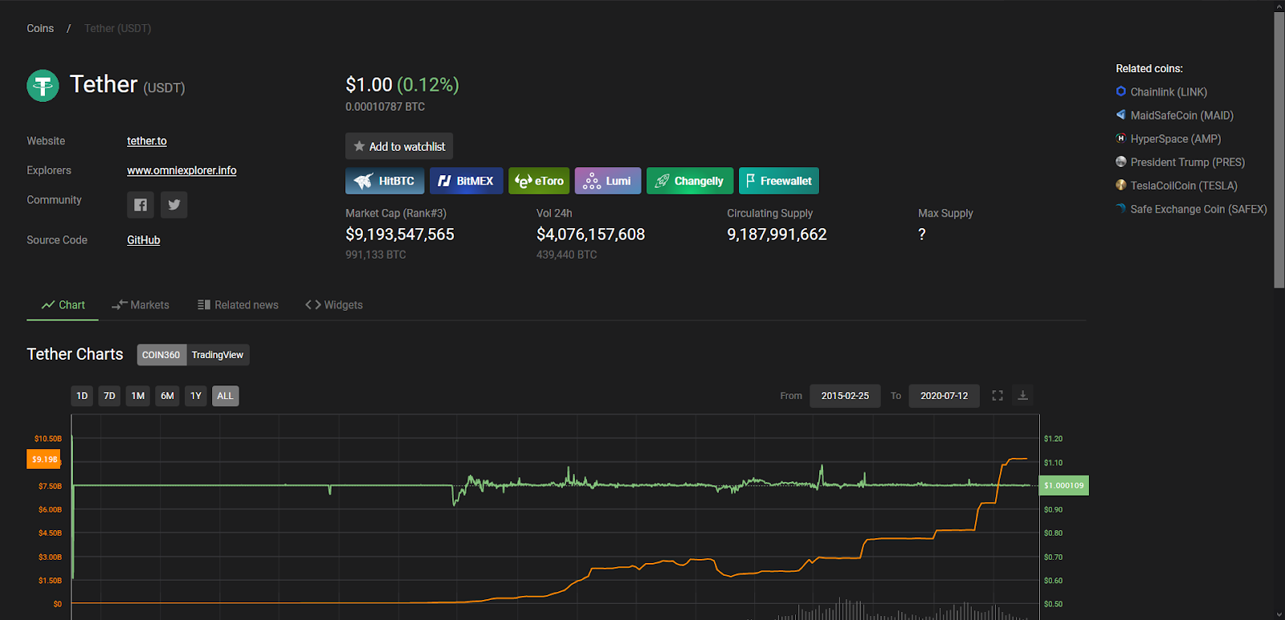Download the chart data icon
Image resolution: width=1285 pixels, height=620 pixels.
click(1022, 395)
